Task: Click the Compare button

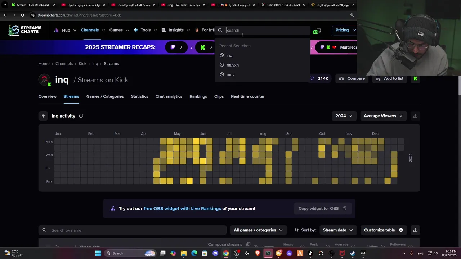Action: pyautogui.click(x=352, y=78)
